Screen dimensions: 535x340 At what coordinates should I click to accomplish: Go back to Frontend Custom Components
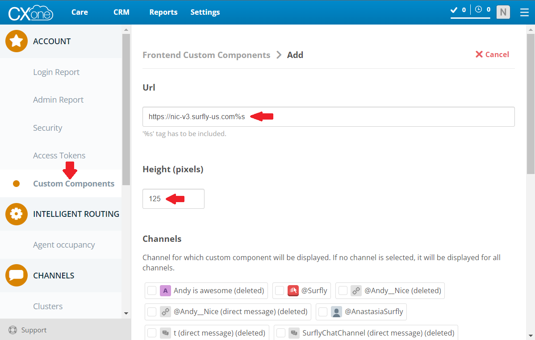coord(206,55)
